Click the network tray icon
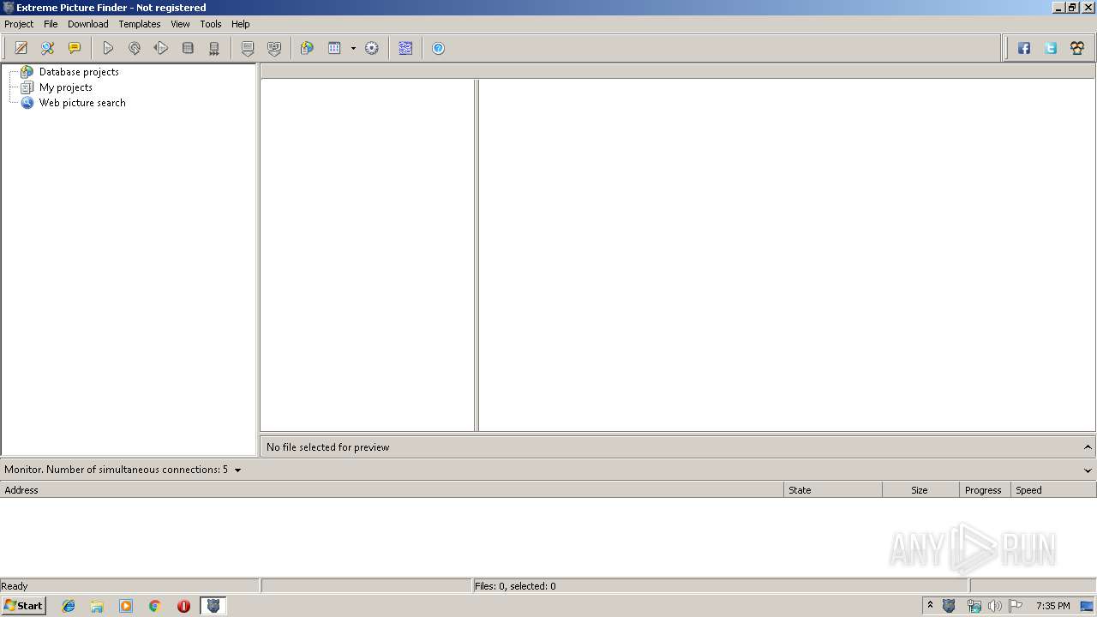 974,606
